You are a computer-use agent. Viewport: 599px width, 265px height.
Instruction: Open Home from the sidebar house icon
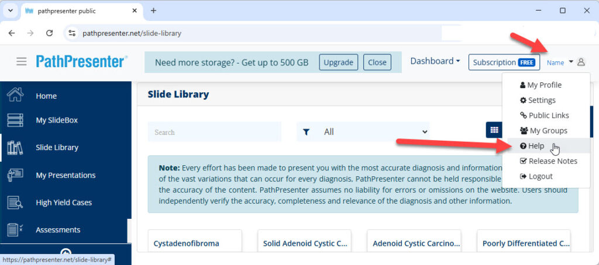(x=15, y=96)
